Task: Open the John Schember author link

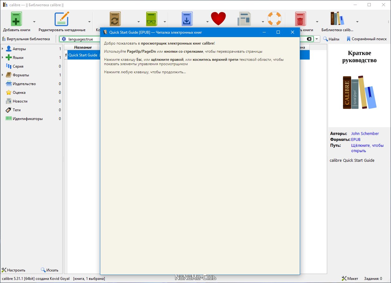Action: (365, 134)
